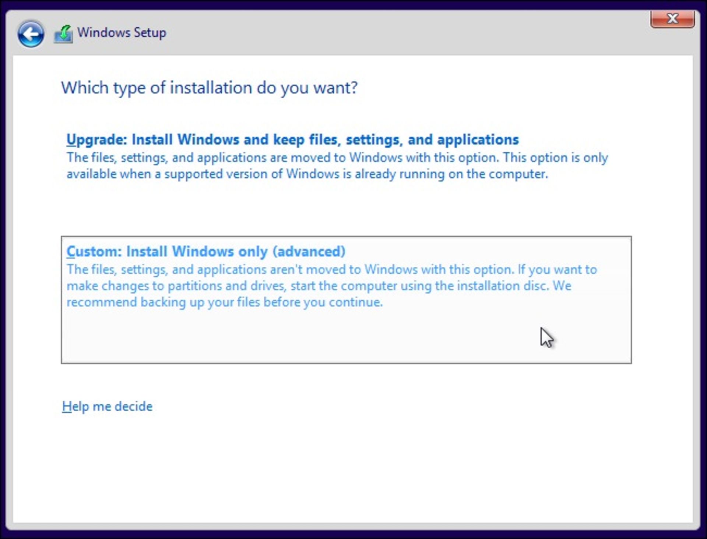707x539 pixels.
Task: Click empty title bar area beside Windows Setup
Action: (405, 33)
